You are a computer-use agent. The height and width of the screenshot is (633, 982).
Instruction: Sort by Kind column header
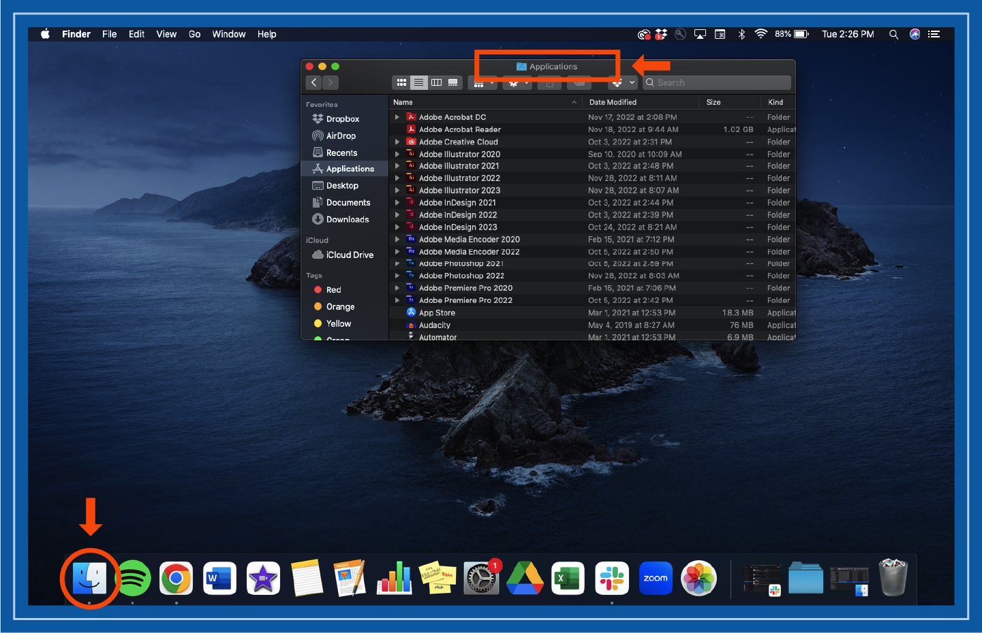pyautogui.click(x=778, y=102)
